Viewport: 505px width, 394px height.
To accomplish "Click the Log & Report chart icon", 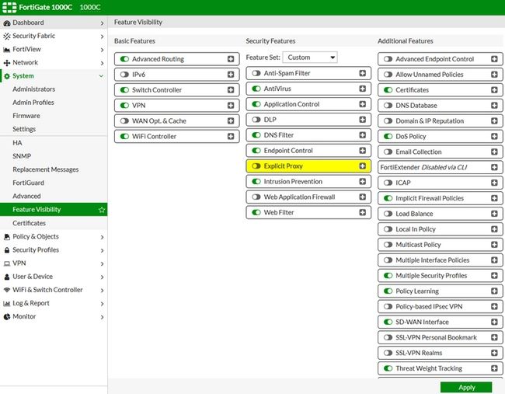I will 7,304.
